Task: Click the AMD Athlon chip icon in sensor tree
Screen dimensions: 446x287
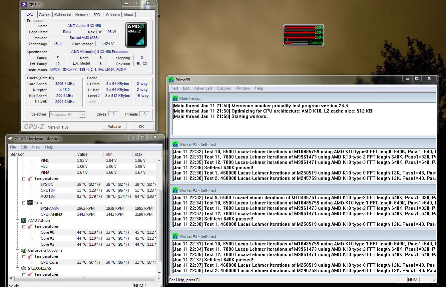Action: pos(24,220)
